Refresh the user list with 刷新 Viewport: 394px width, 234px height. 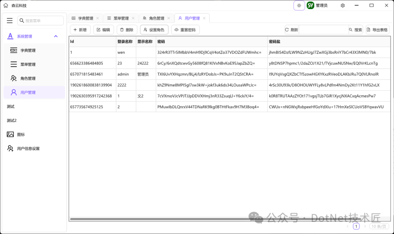click(291, 30)
